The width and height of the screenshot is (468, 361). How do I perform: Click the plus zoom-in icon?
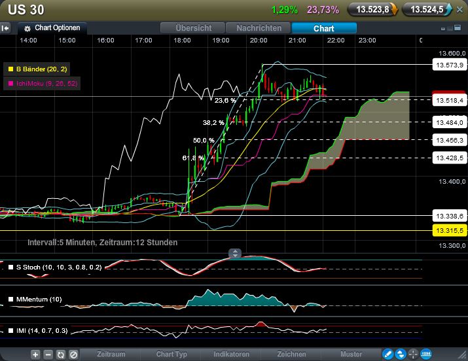pos(35,354)
